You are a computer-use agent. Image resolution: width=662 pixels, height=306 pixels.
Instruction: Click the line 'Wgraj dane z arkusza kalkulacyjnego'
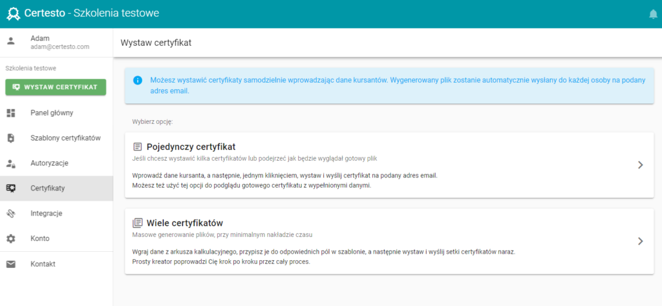tap(324, 252)
